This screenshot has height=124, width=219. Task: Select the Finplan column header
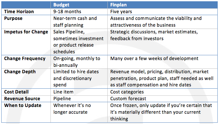(x=118, y=5)
